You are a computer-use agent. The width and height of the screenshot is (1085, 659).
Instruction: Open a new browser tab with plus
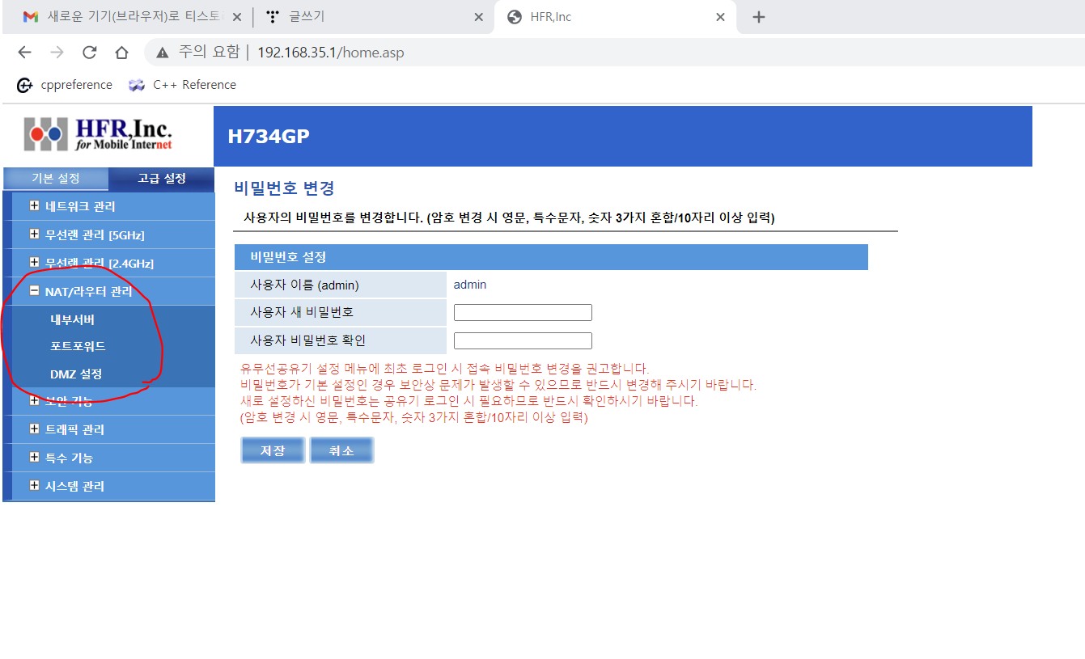pos(758,17)
